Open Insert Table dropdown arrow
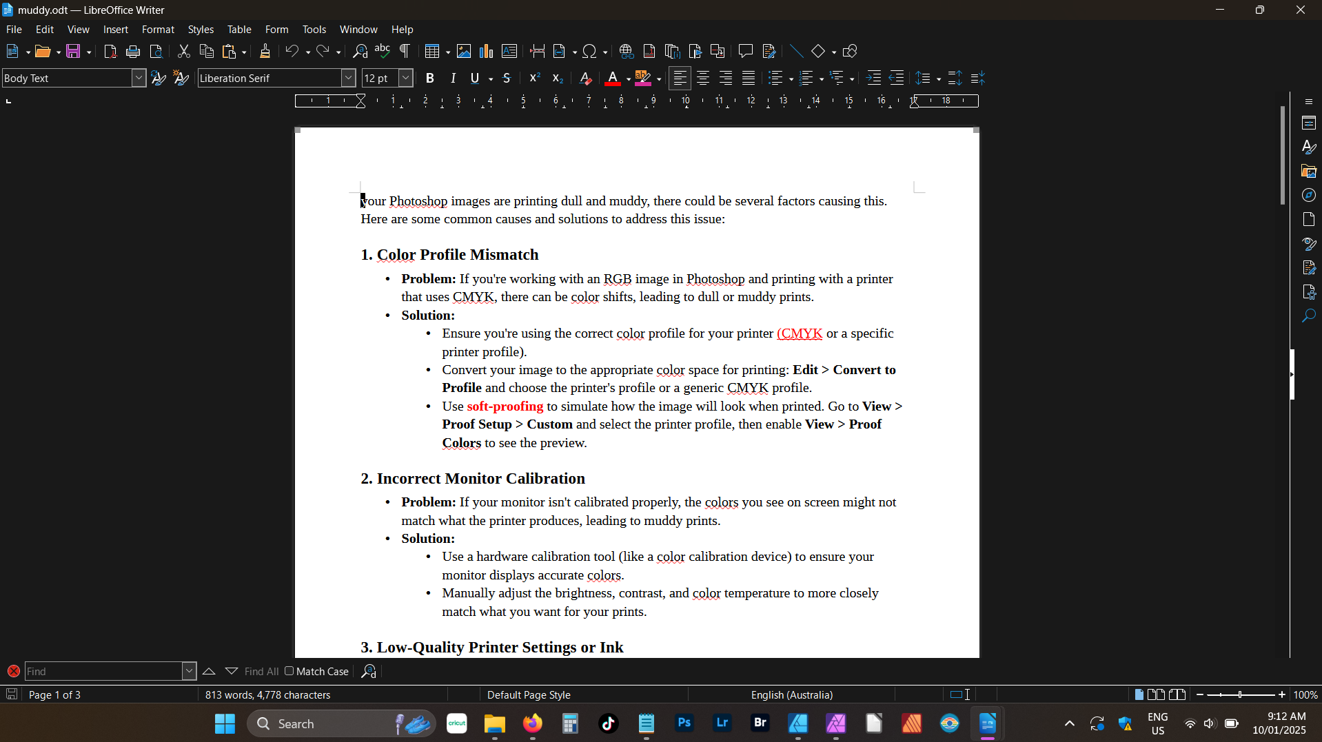The width and height of the screenshot is (1322, 742). pyautogui.click(x=447, y=52)
